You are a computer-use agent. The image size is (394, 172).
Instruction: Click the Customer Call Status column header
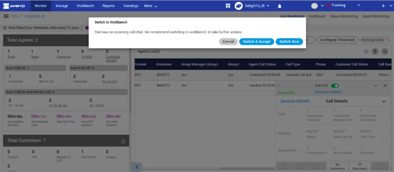[352, 65]
